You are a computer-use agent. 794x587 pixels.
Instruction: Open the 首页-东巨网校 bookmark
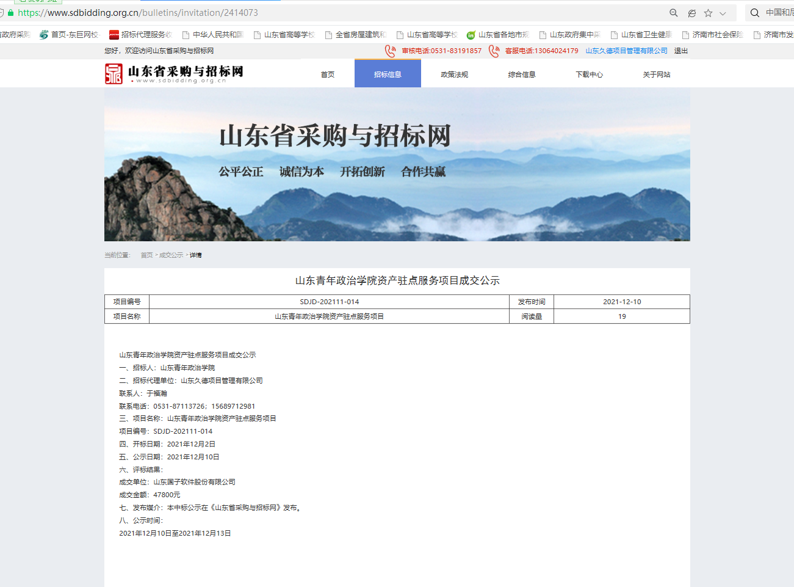pyautogui.click(x=69, y=35)
